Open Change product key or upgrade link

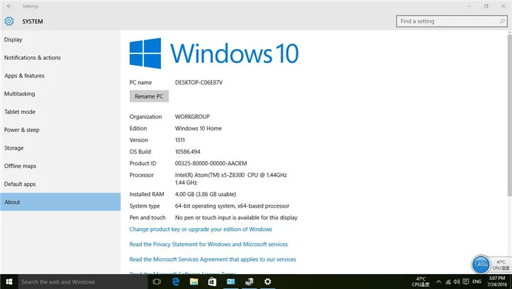click(201, 229)
